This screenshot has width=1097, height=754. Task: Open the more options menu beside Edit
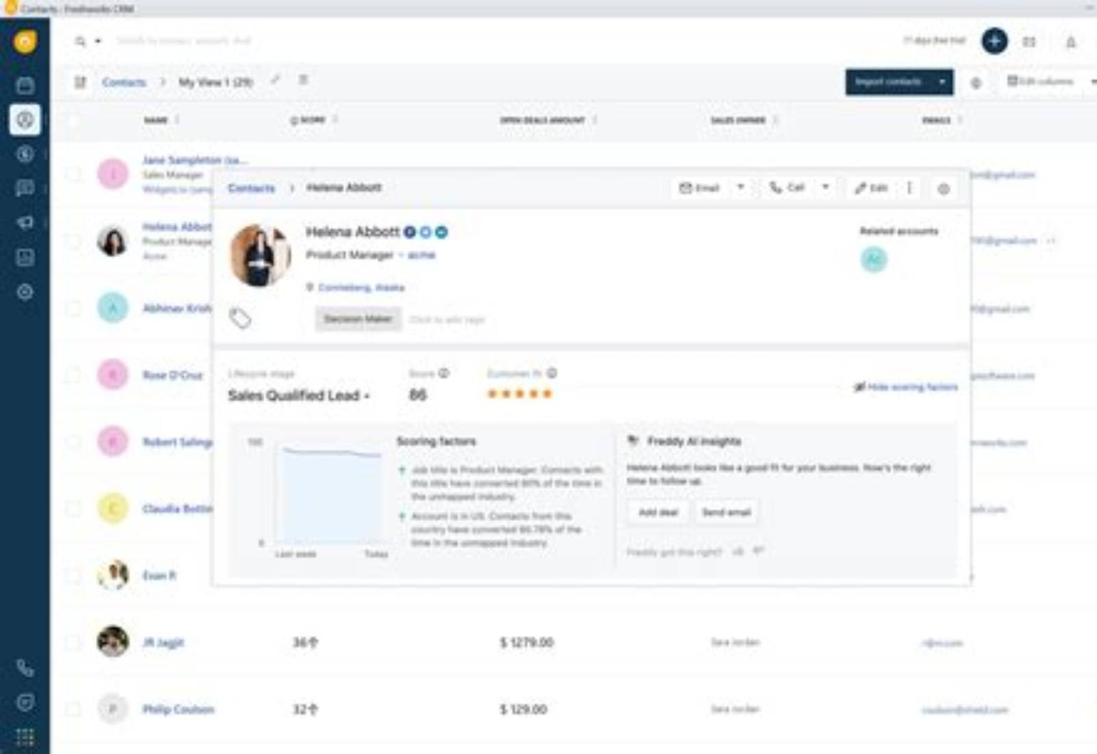[909, 187]
